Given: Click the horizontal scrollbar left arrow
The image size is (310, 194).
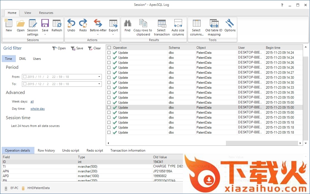Looking at the screenshot, I should [x=108, y=143].
